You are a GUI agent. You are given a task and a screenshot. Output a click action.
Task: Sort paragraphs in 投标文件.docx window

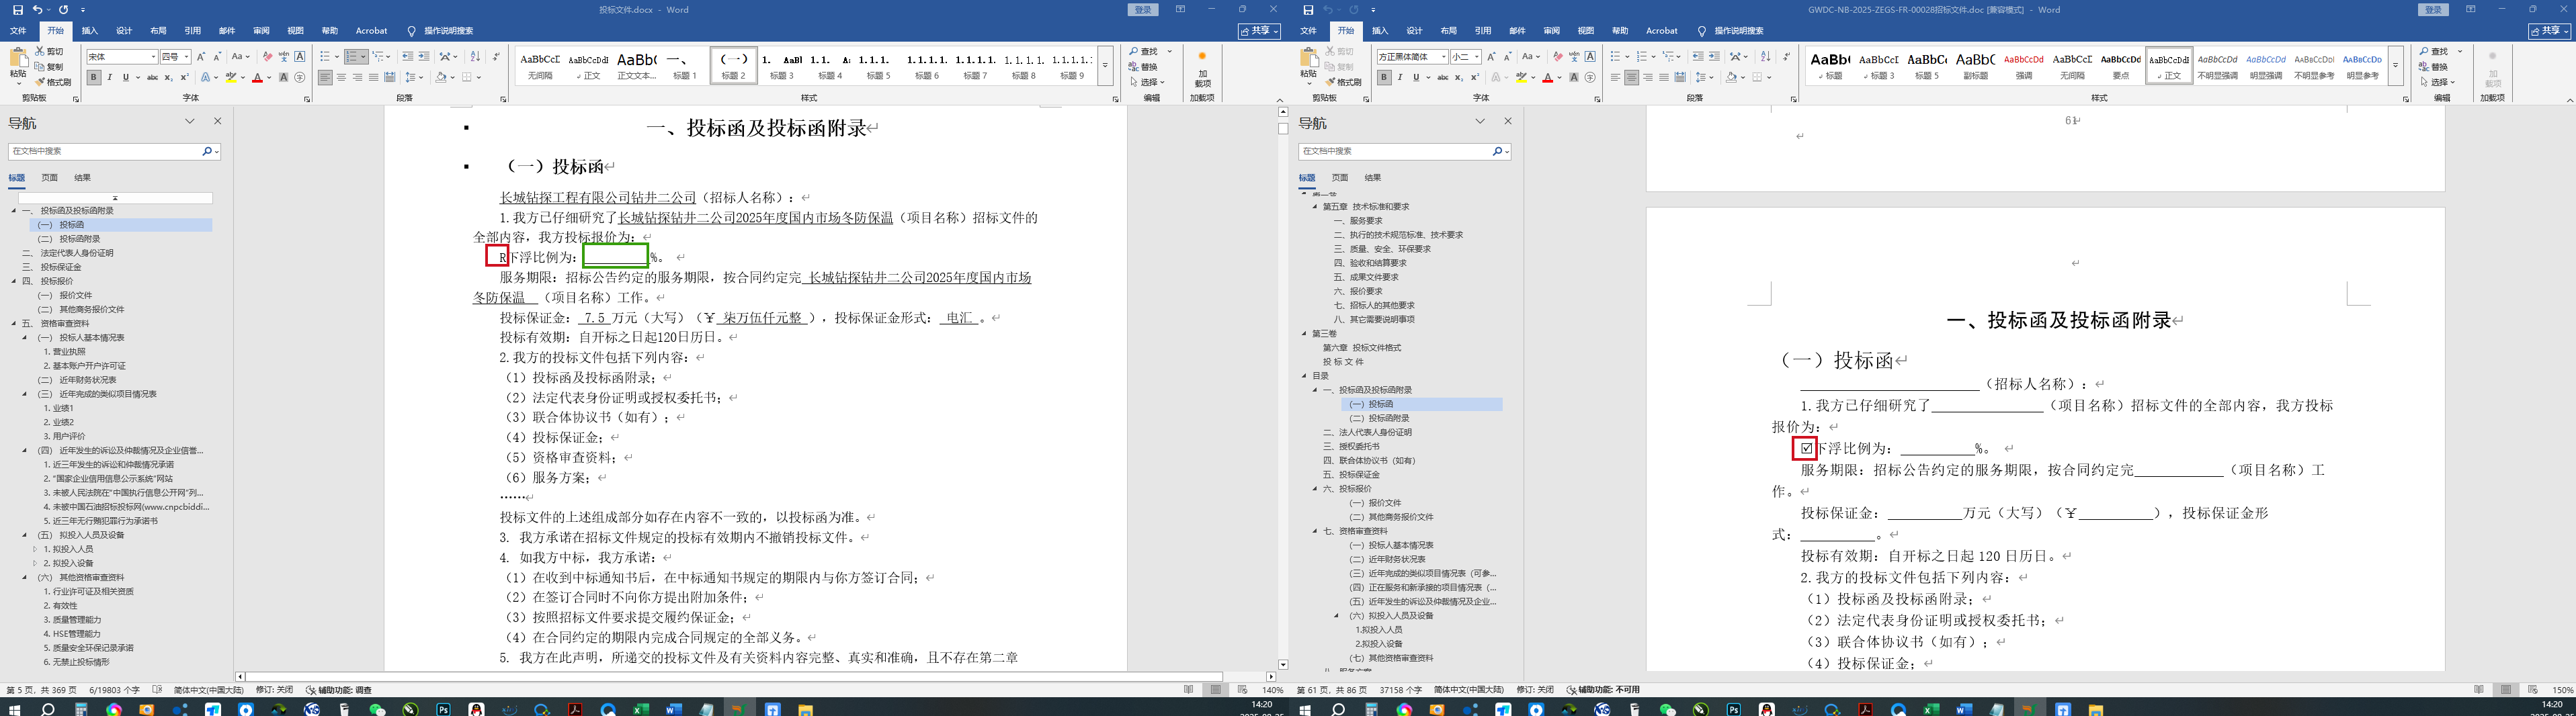pos(475,57)
